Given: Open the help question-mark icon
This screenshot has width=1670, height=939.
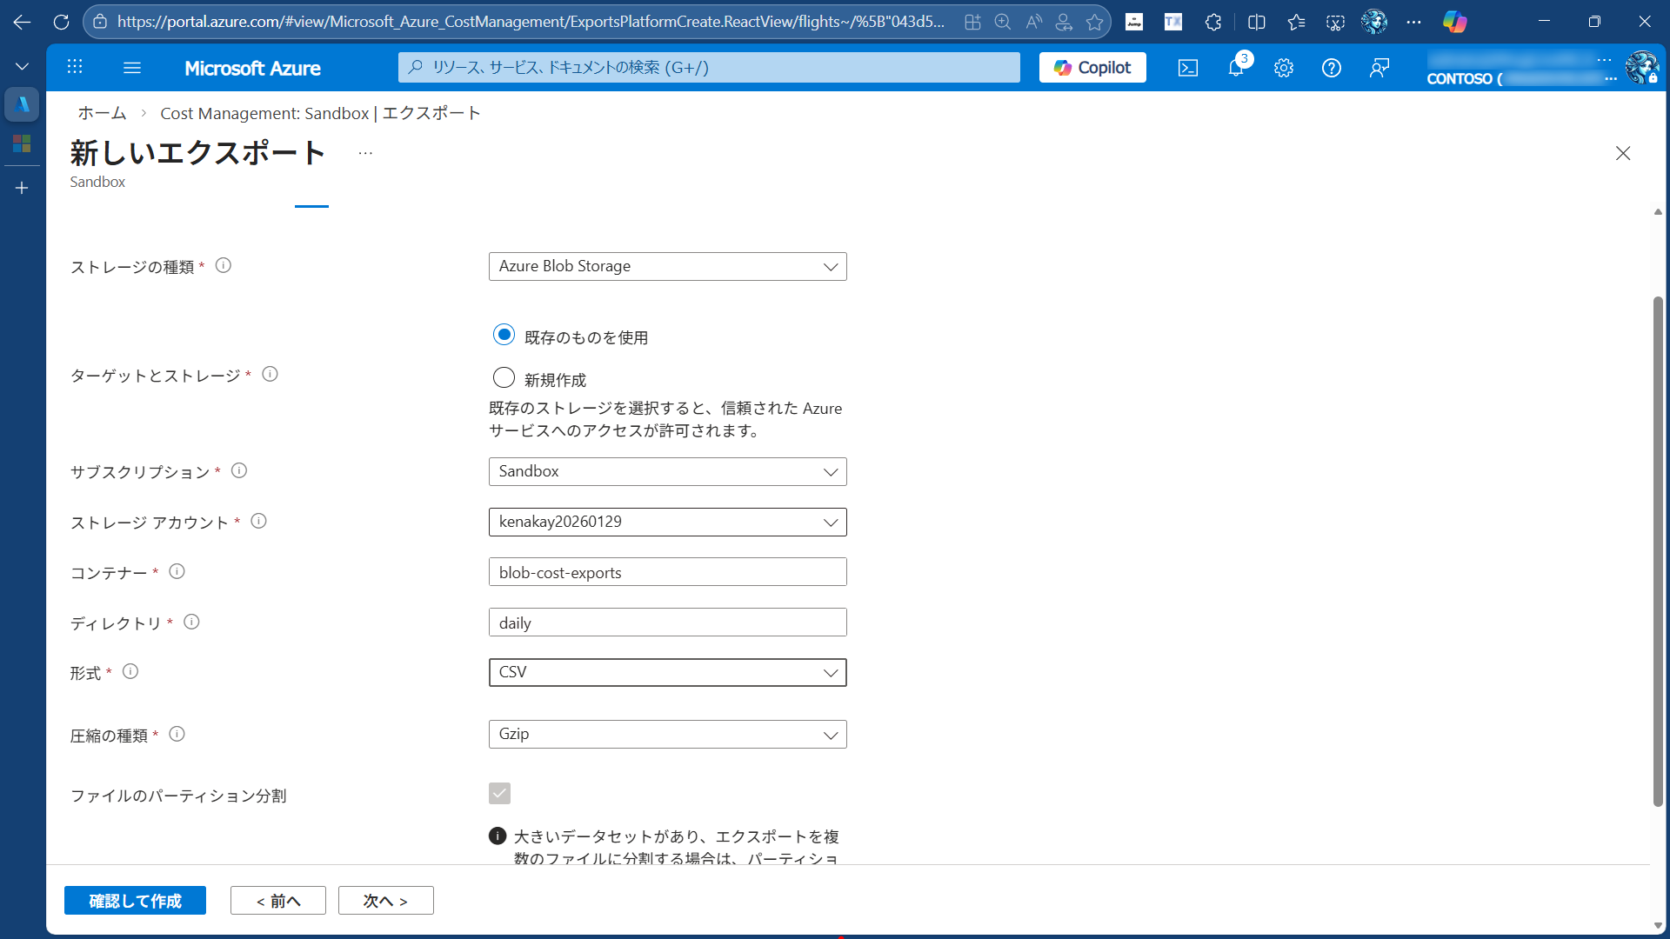Looking at the screenshot, I should 1331,67.
